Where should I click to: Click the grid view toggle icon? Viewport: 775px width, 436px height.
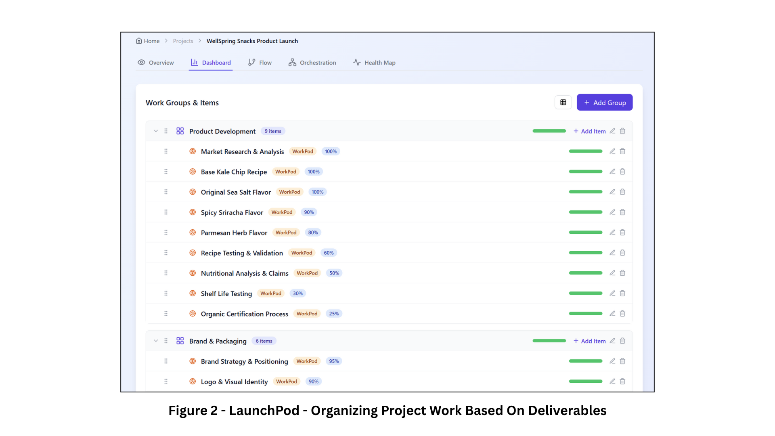tap(563, 103)
